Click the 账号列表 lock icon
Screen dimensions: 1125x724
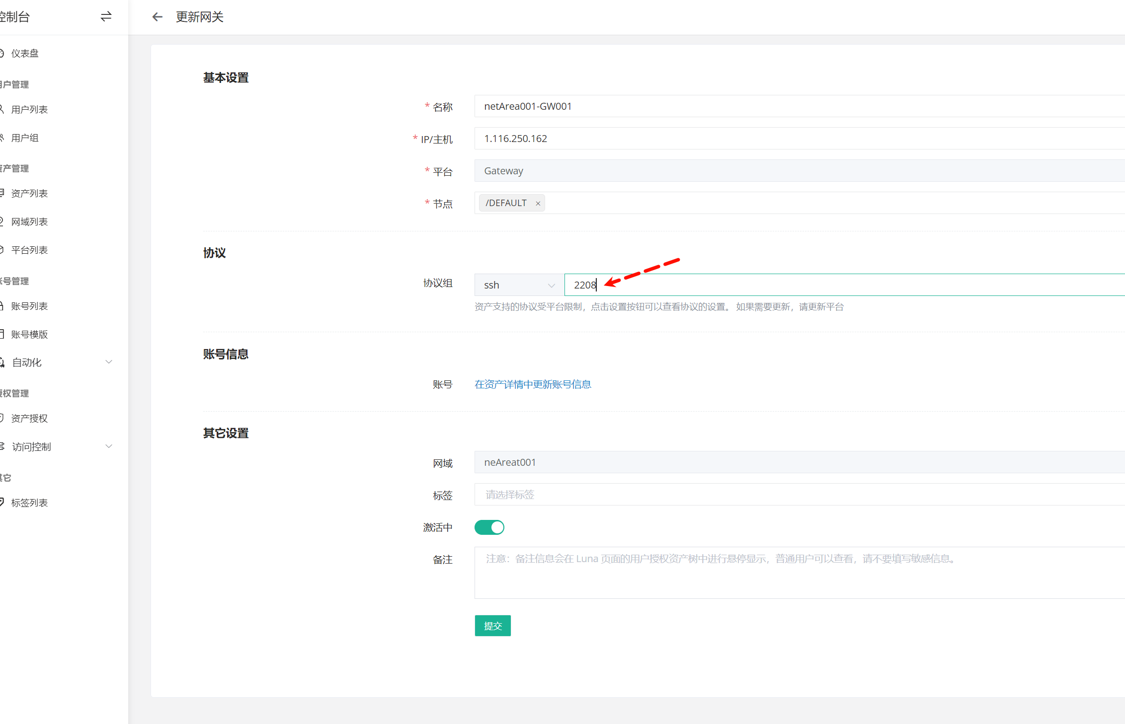[x=2, y=306]
